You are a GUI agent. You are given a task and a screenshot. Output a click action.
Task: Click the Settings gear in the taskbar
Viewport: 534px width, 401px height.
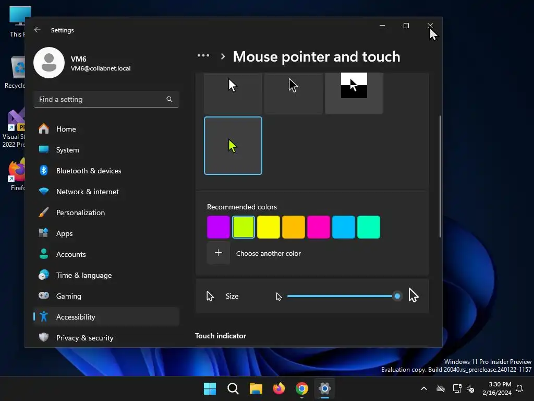tap(325, 388)
